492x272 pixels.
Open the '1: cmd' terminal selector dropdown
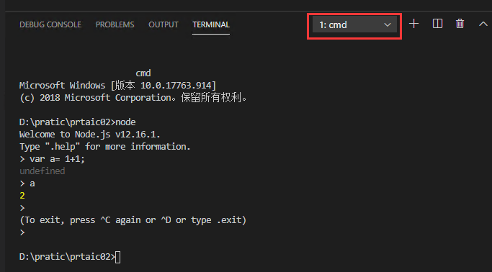coord(354,24)
